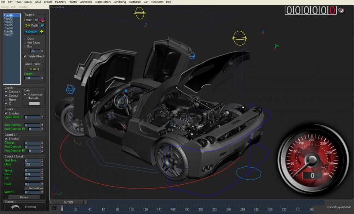354x214 pixels.
Task: Toggle the Name display checkbox
Action: 6,100
